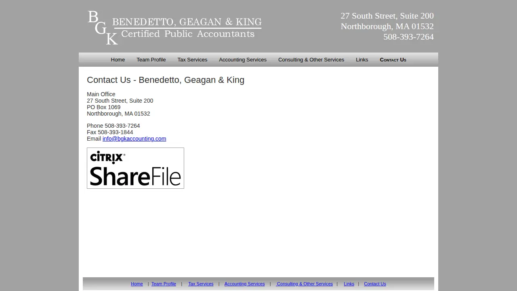
Task: Click the body text 'Northborough, MA 01532'
Action: [118, 114]
